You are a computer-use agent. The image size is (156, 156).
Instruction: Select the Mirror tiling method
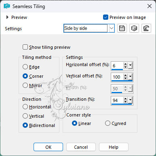click(25, 85)
